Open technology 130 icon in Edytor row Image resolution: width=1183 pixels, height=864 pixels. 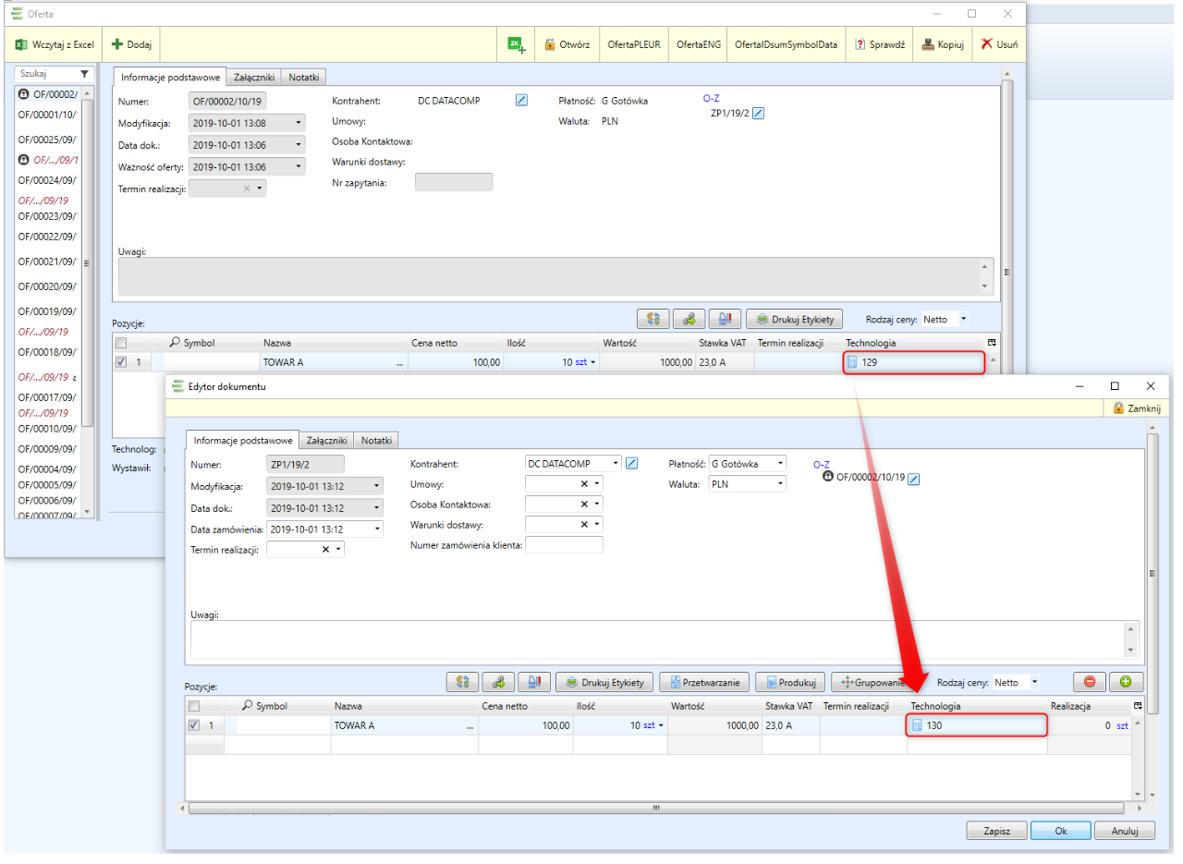(x=918, y=726)
